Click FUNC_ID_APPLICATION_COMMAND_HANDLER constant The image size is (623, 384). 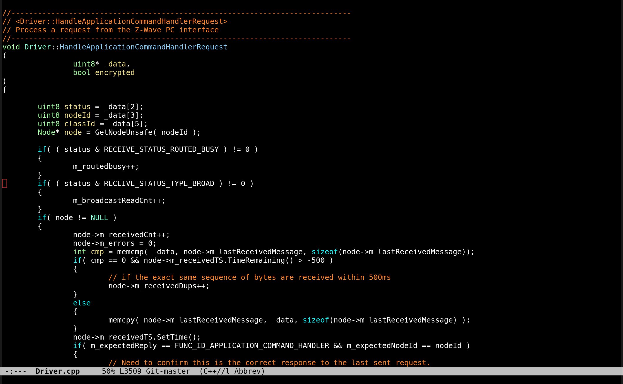[x=252, y=346]
